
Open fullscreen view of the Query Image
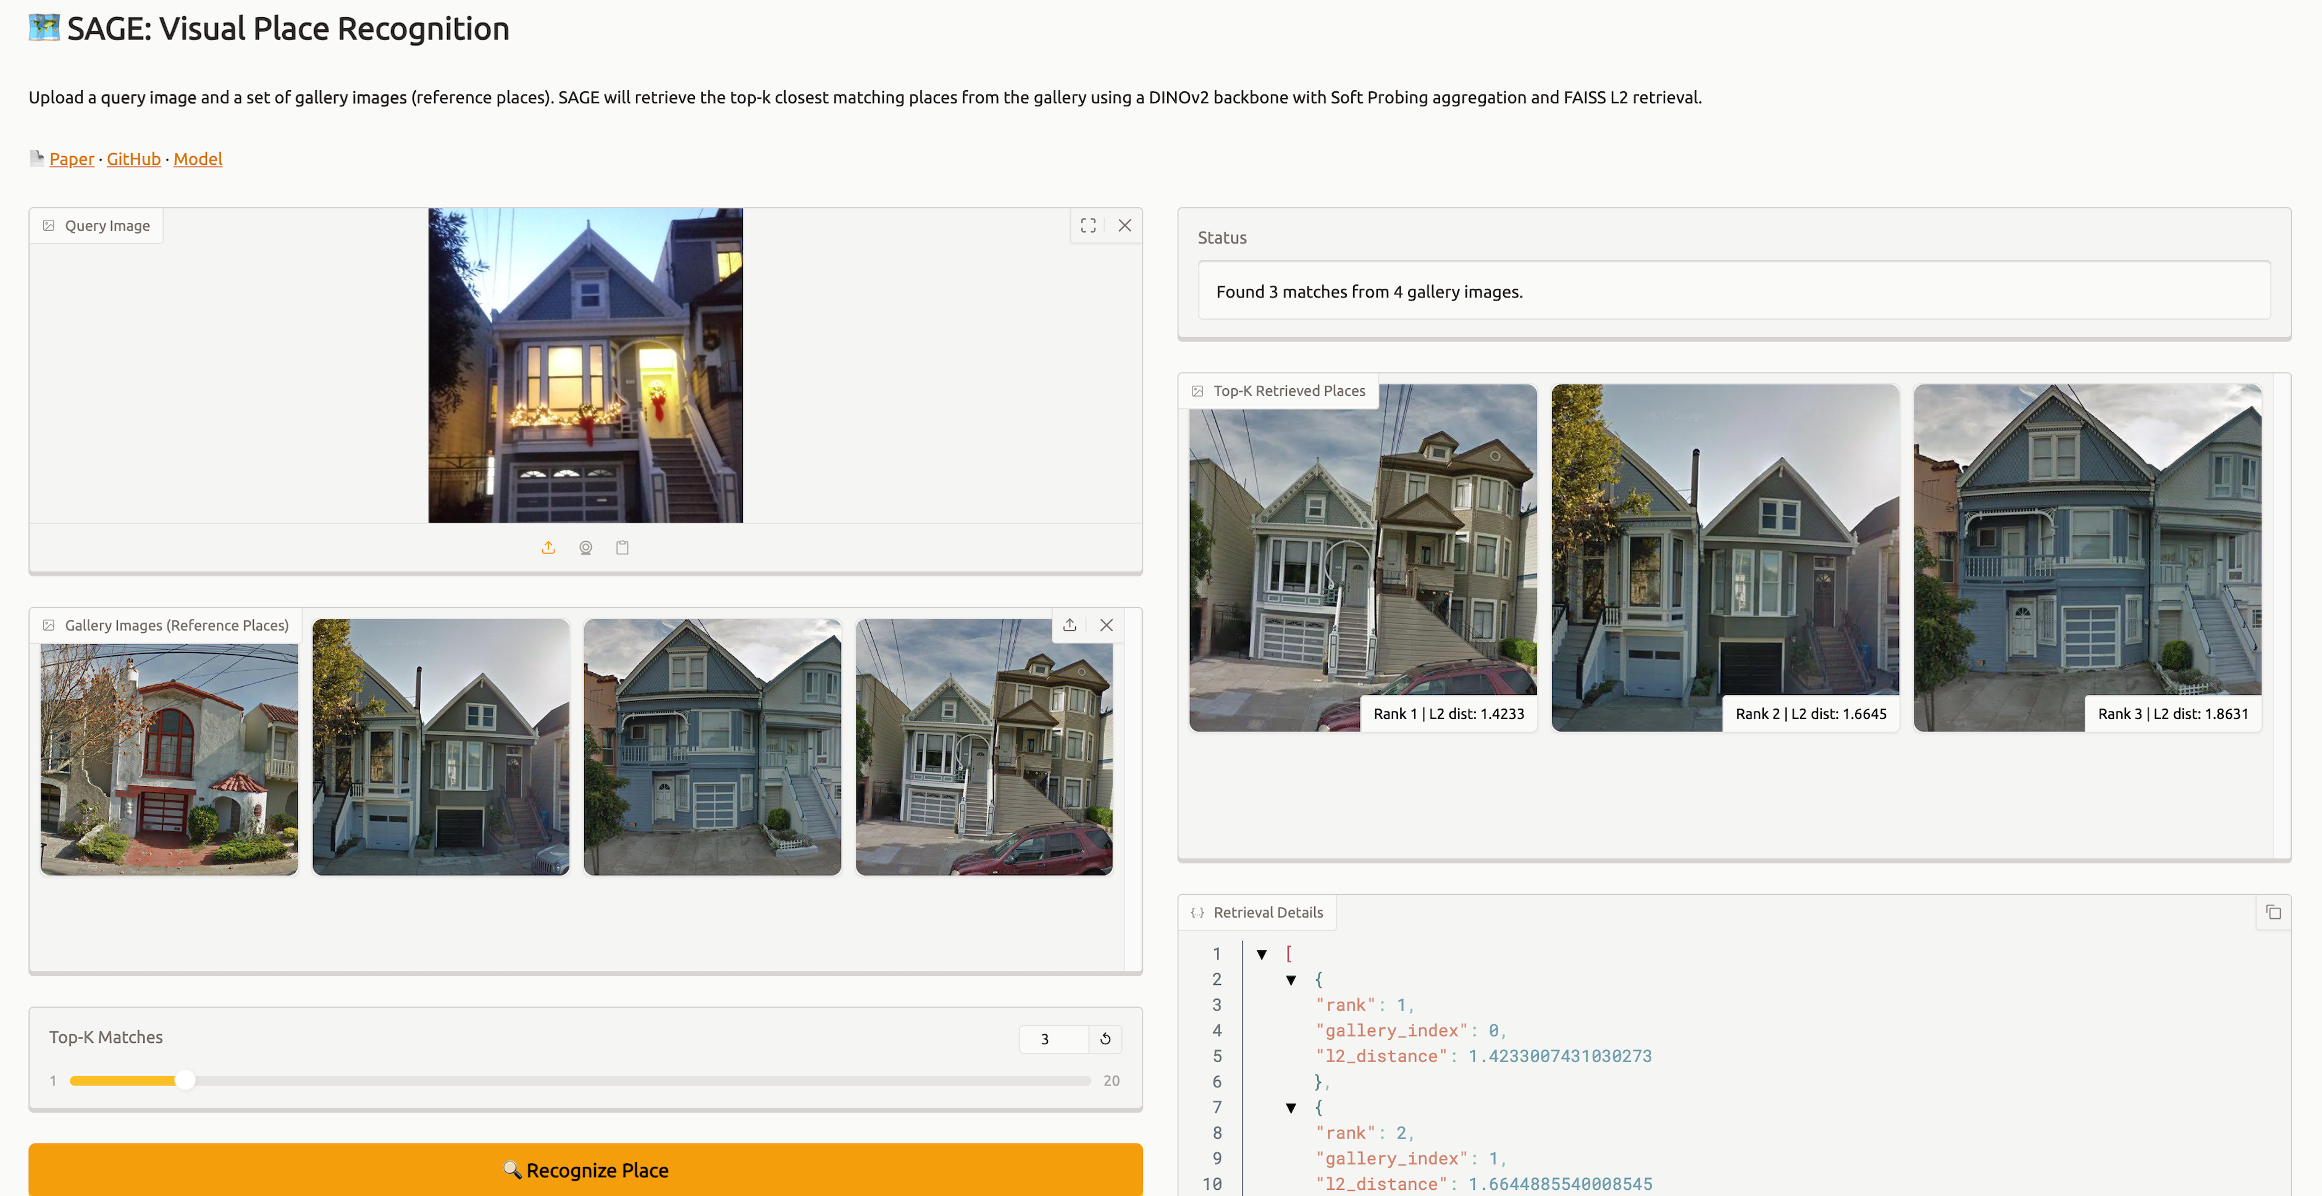click(1088, 225)
